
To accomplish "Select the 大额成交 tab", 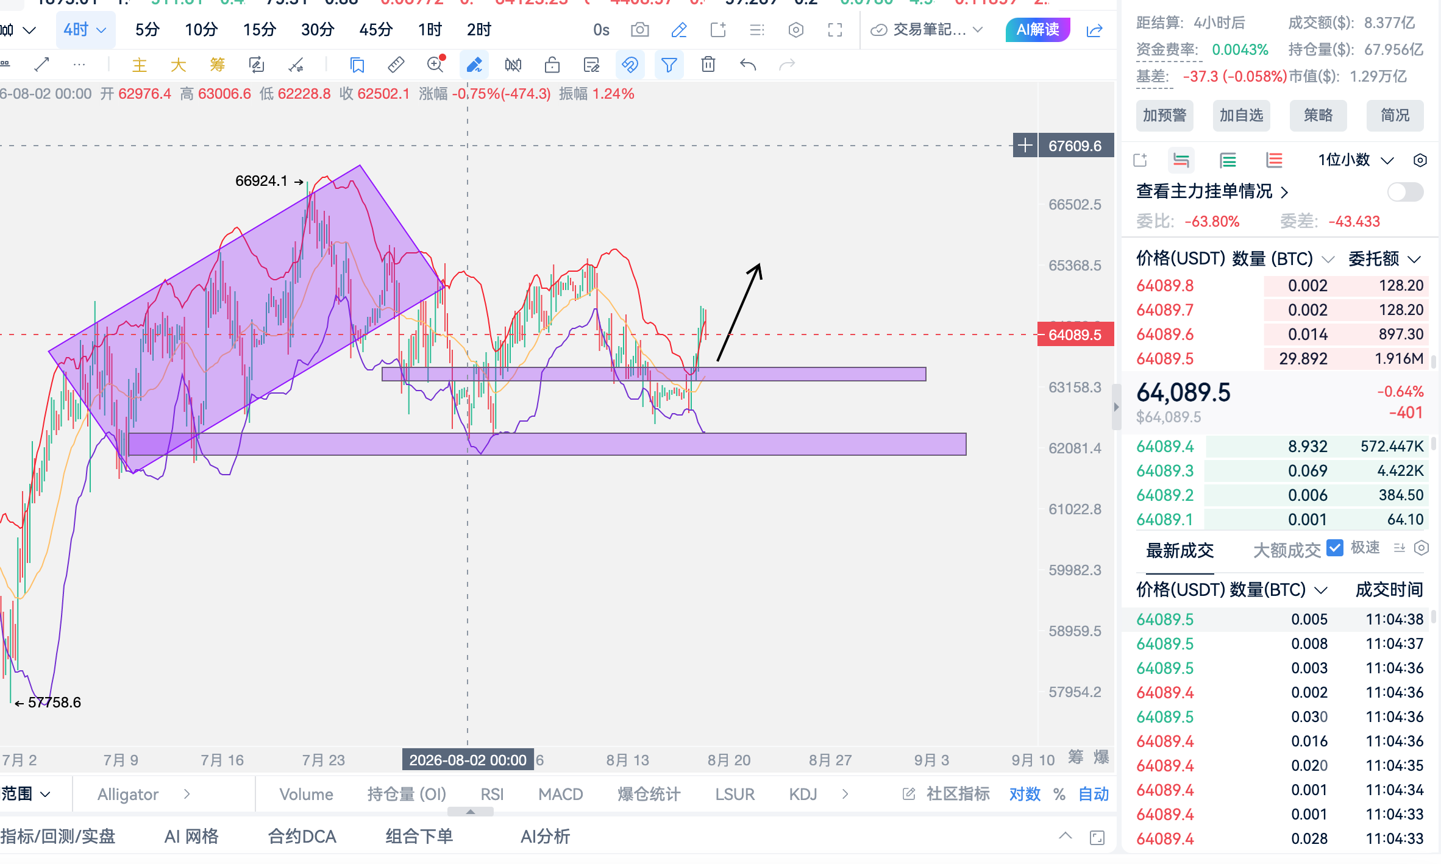I will (x=1287, y=550).
